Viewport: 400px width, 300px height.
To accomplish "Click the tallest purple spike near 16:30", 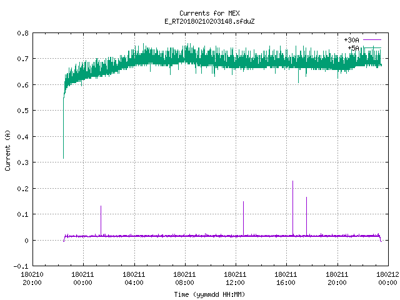I will pos(293,208).
